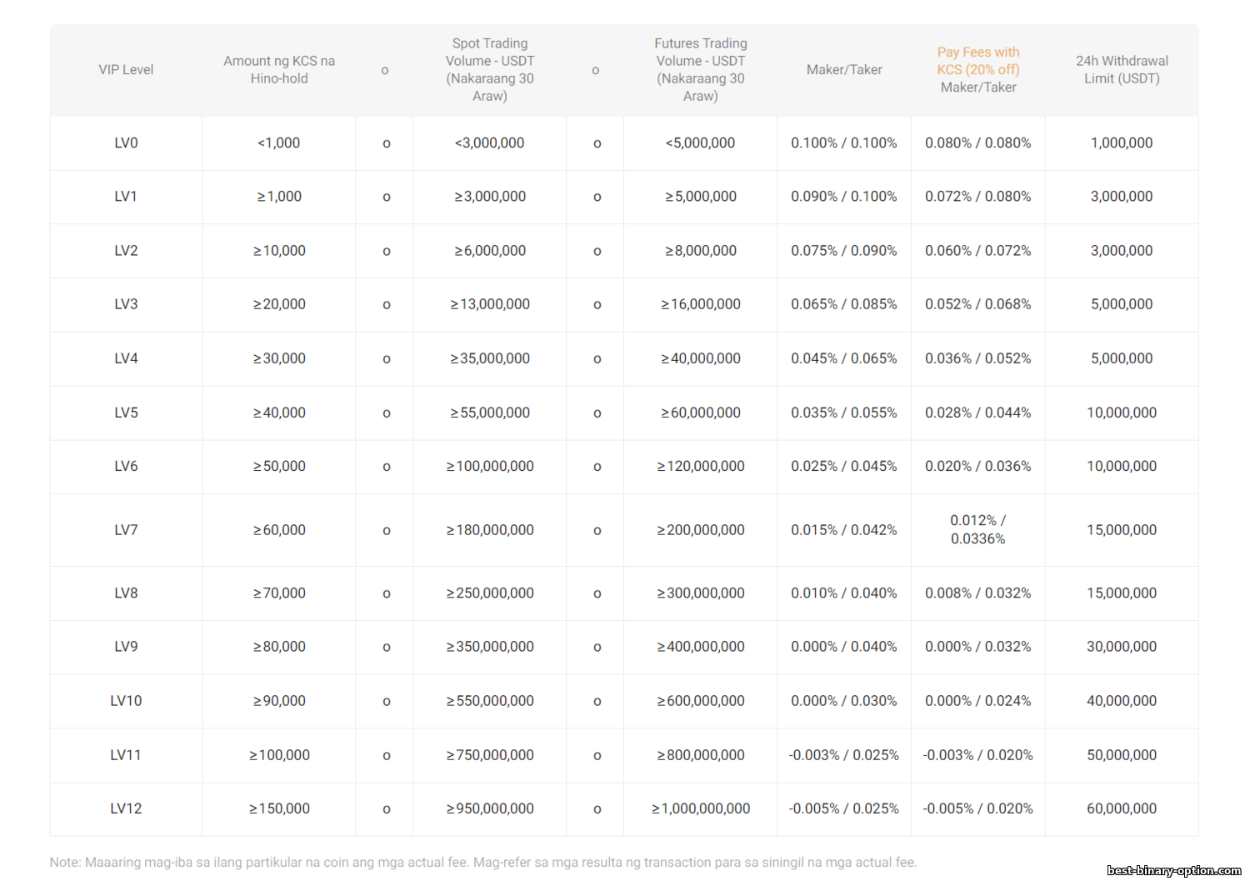The width and height of the screenshot is (1250, 886).
Task: Select the 0.008% / 0.032% KCS fee cell
Action: click(978, 593)
